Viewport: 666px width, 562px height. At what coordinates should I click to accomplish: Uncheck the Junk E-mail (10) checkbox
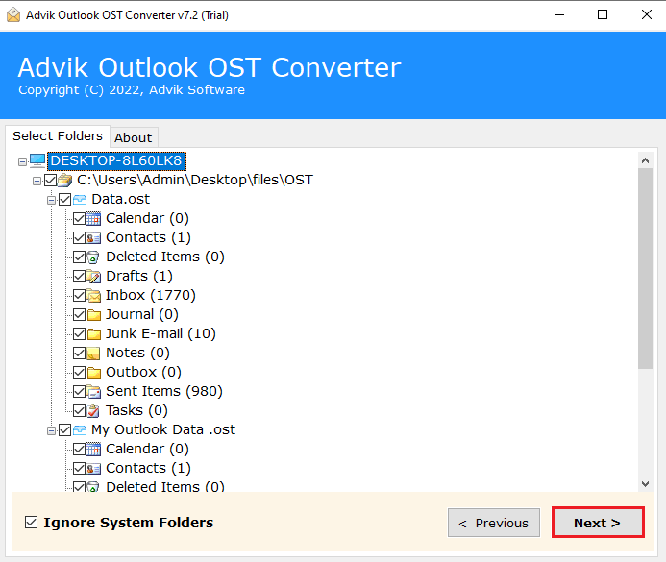(80, 334)
